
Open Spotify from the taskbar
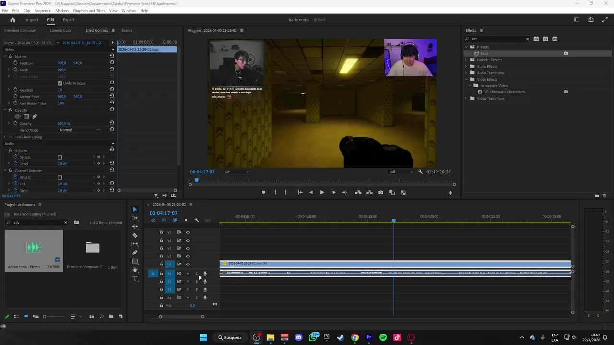pos(383,337)
